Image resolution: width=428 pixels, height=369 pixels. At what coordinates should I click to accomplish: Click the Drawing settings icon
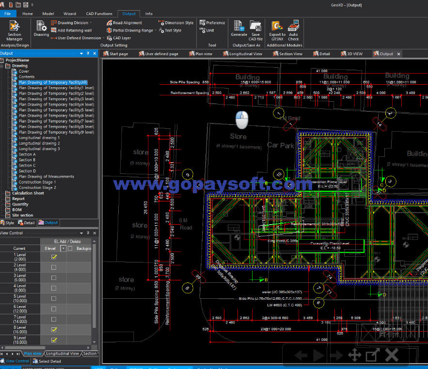[x=41, y=29]
